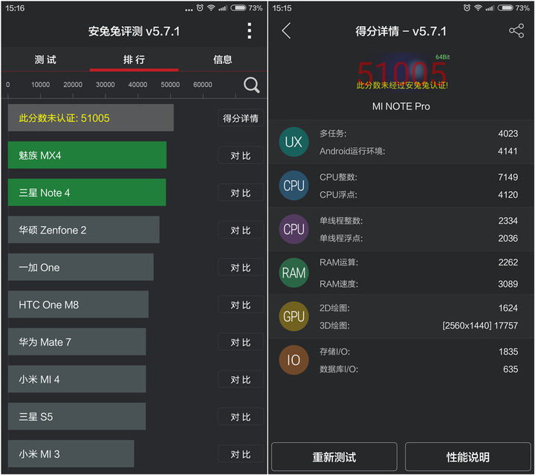Viewport: 535px width, 475px height.
Task: Select the blue CPU score icon
Action: click(x=294, y=186)
